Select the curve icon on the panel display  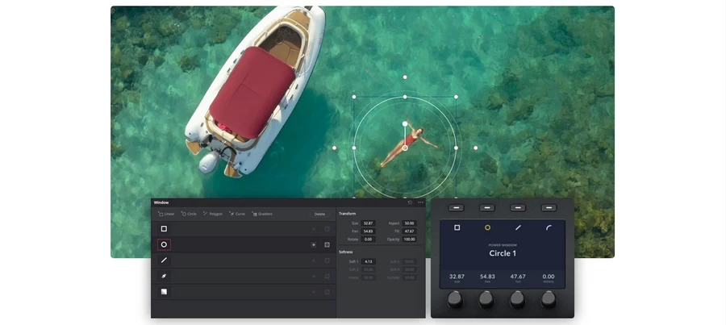(549, 227)
